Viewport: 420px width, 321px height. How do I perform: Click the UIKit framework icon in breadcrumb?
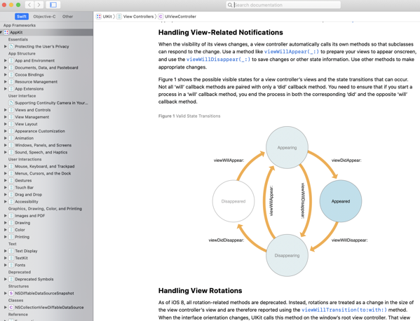pos(99,17)
